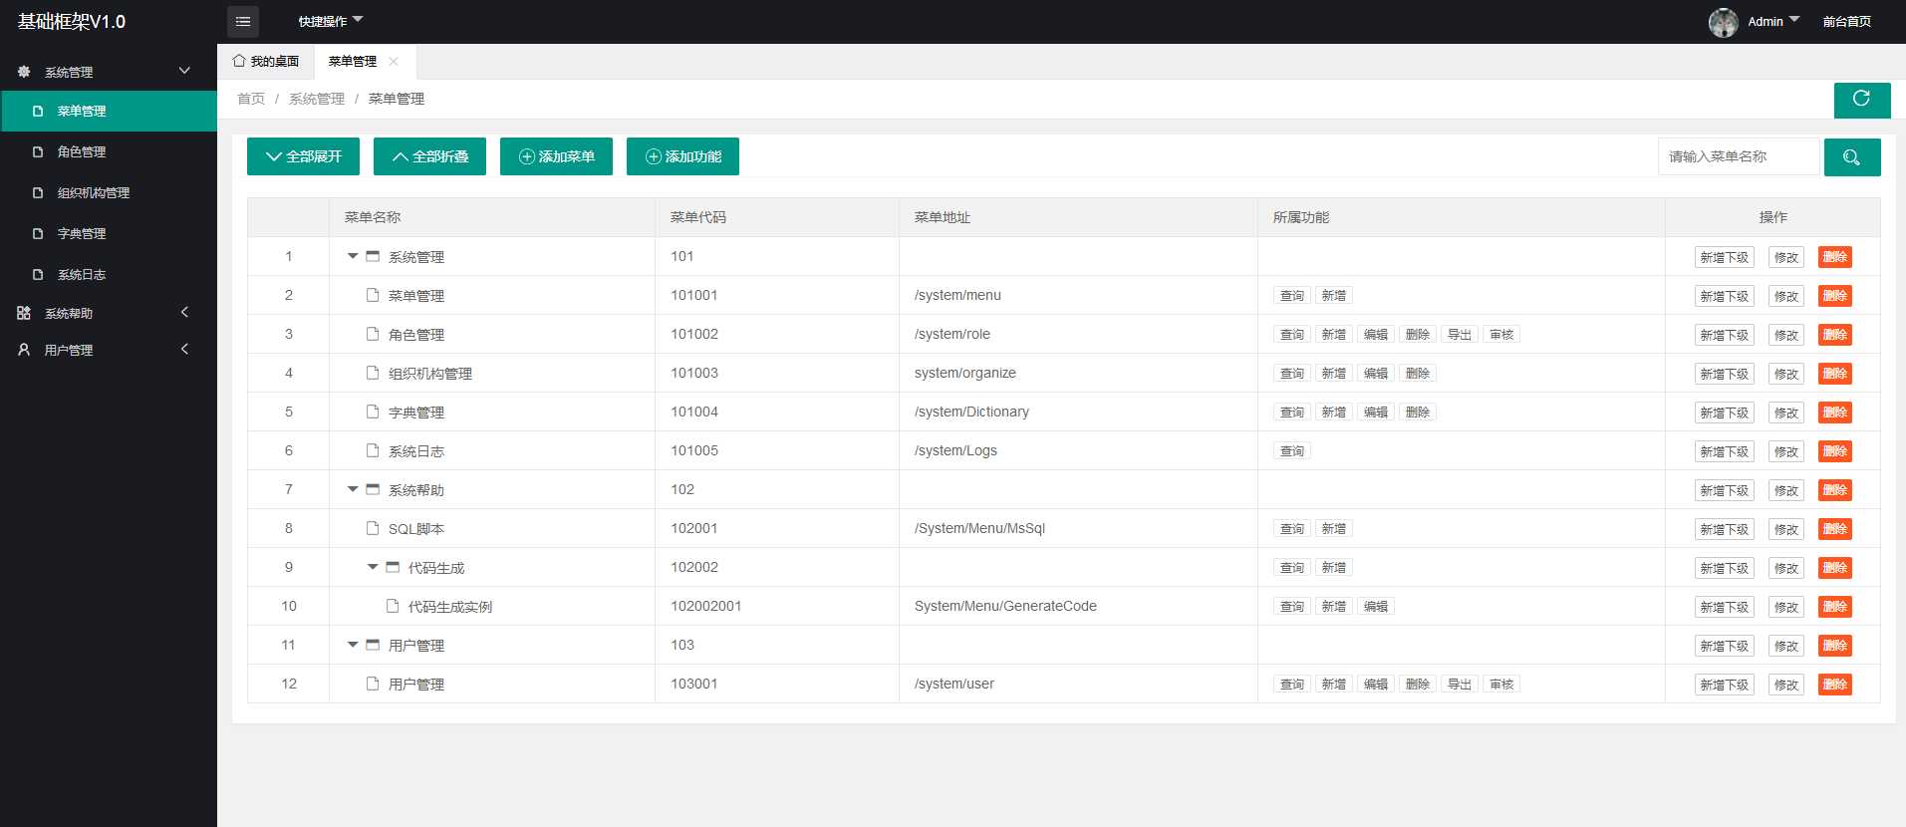Click 删除 tag in 组织机构管理 row
Screen dimensions: 1906x827
point(1418,374)
